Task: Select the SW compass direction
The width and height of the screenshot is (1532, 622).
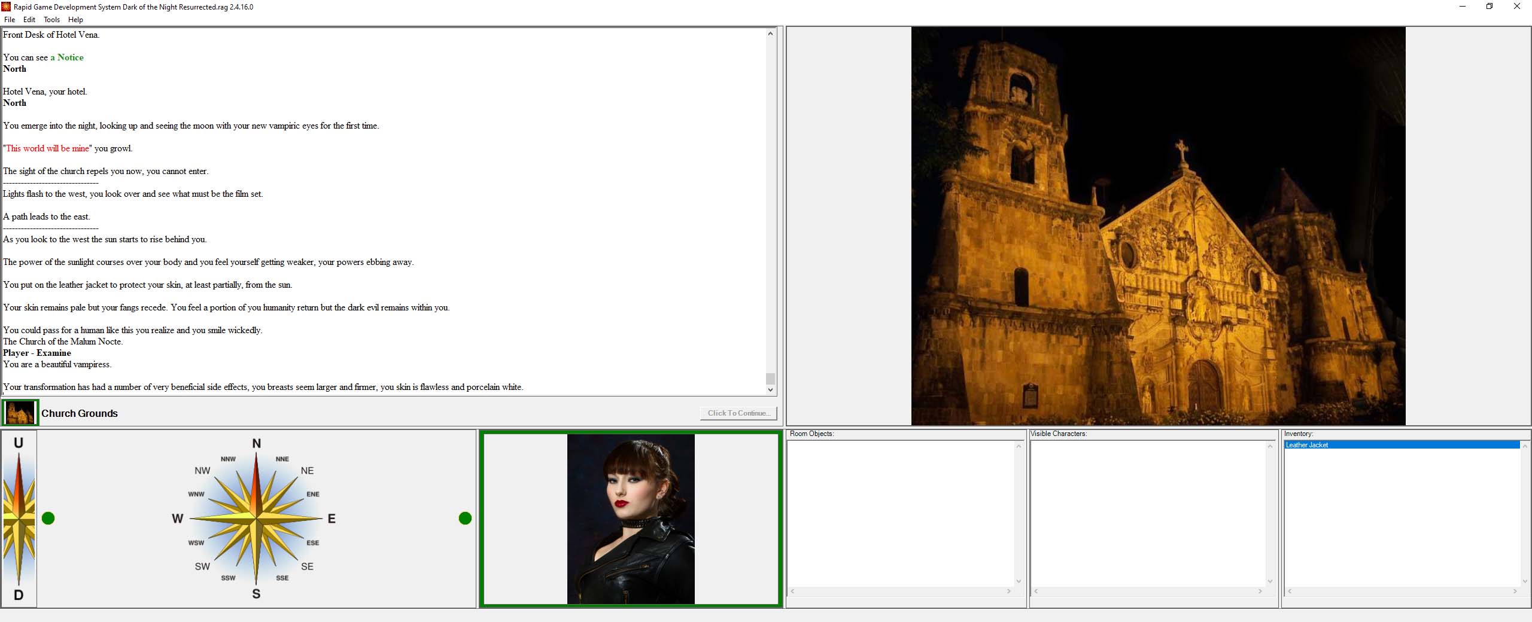Action: [x=202, y=566]
